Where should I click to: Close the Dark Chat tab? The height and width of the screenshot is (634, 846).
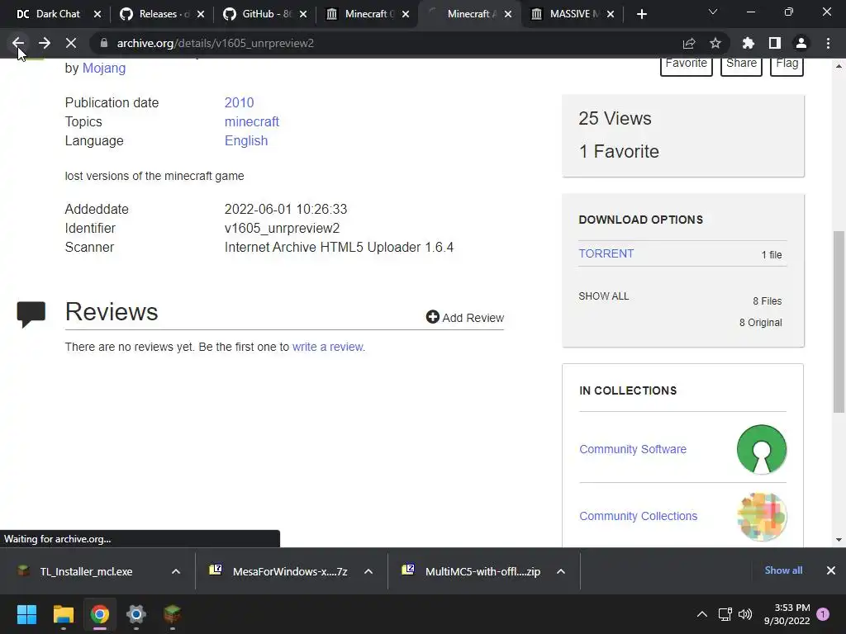click(x=97, y=14)
